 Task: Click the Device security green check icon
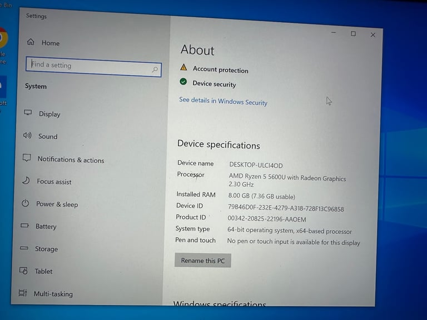[x=183, y=81]
